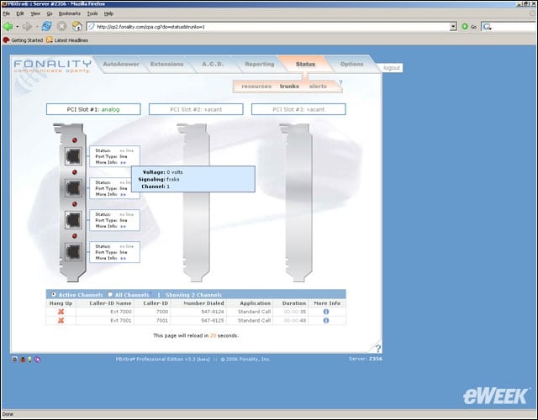Viewport: 538px width, 420px height.
Task: Open the Forward button history dropdown arrow
Action: click(37, 27)
